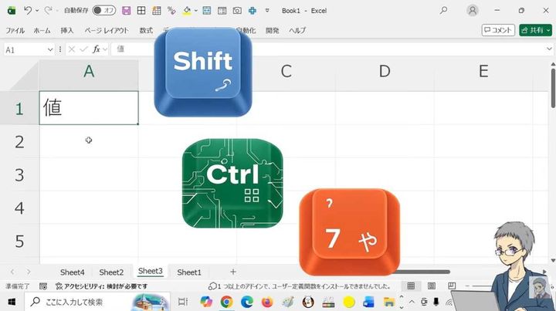Click the next sheet navigation arrow
The width and height of the screenshot is (556, 311).
29,272
